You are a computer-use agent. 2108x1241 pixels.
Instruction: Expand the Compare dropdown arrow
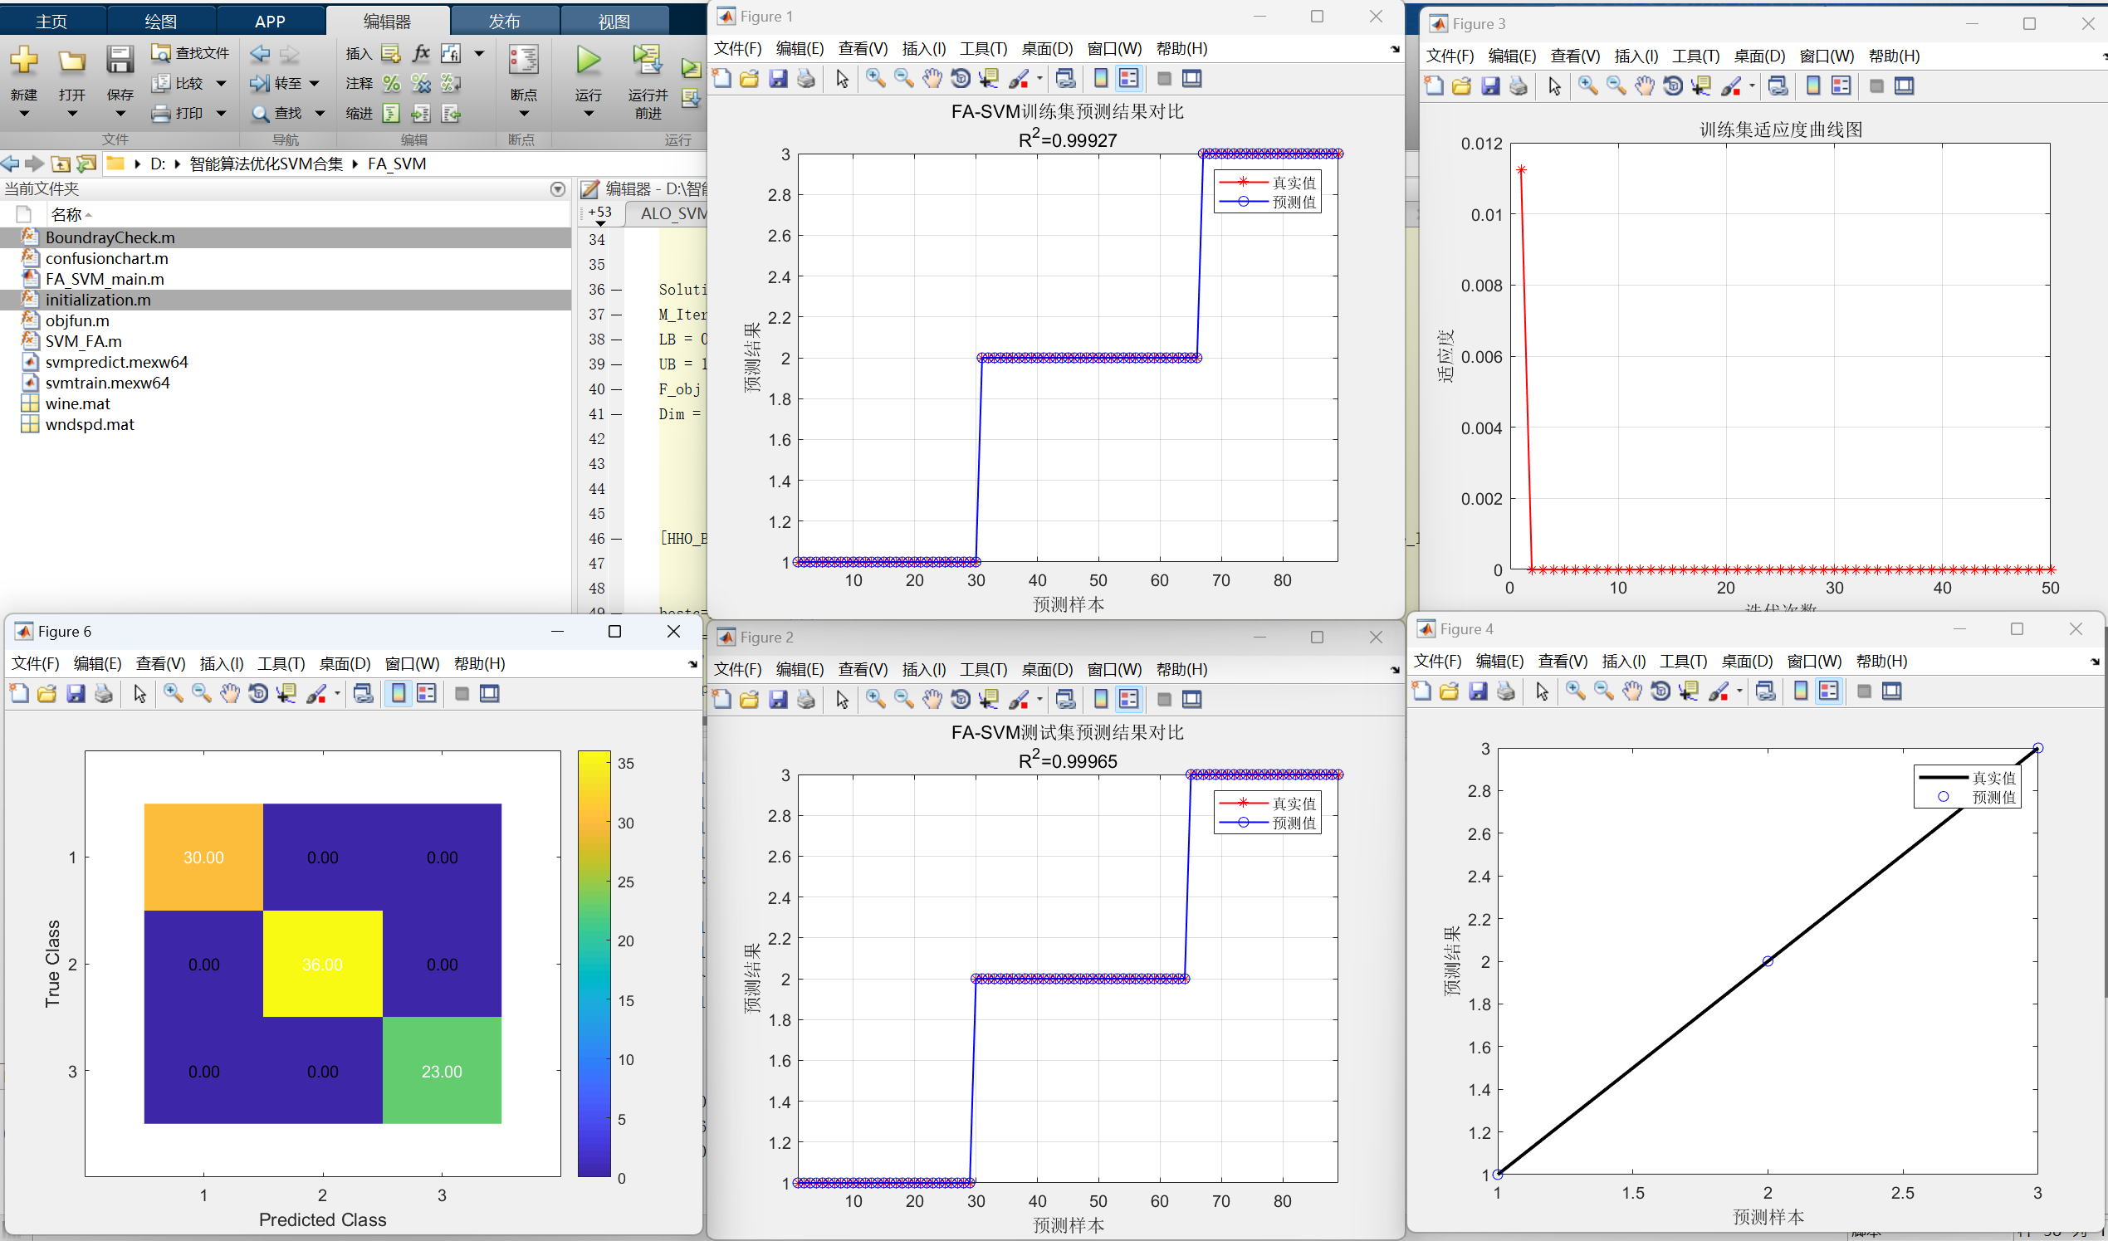click(222, 84)
